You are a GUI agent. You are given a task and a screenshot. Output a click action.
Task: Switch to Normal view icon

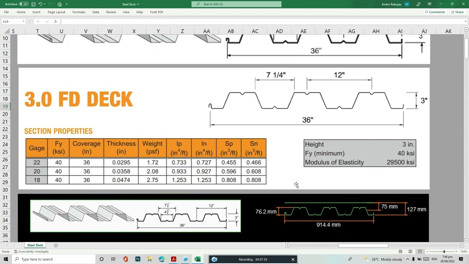click(400, 252)
